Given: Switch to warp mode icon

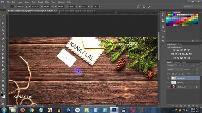Looking at the screenshot, I should point(138,7).
